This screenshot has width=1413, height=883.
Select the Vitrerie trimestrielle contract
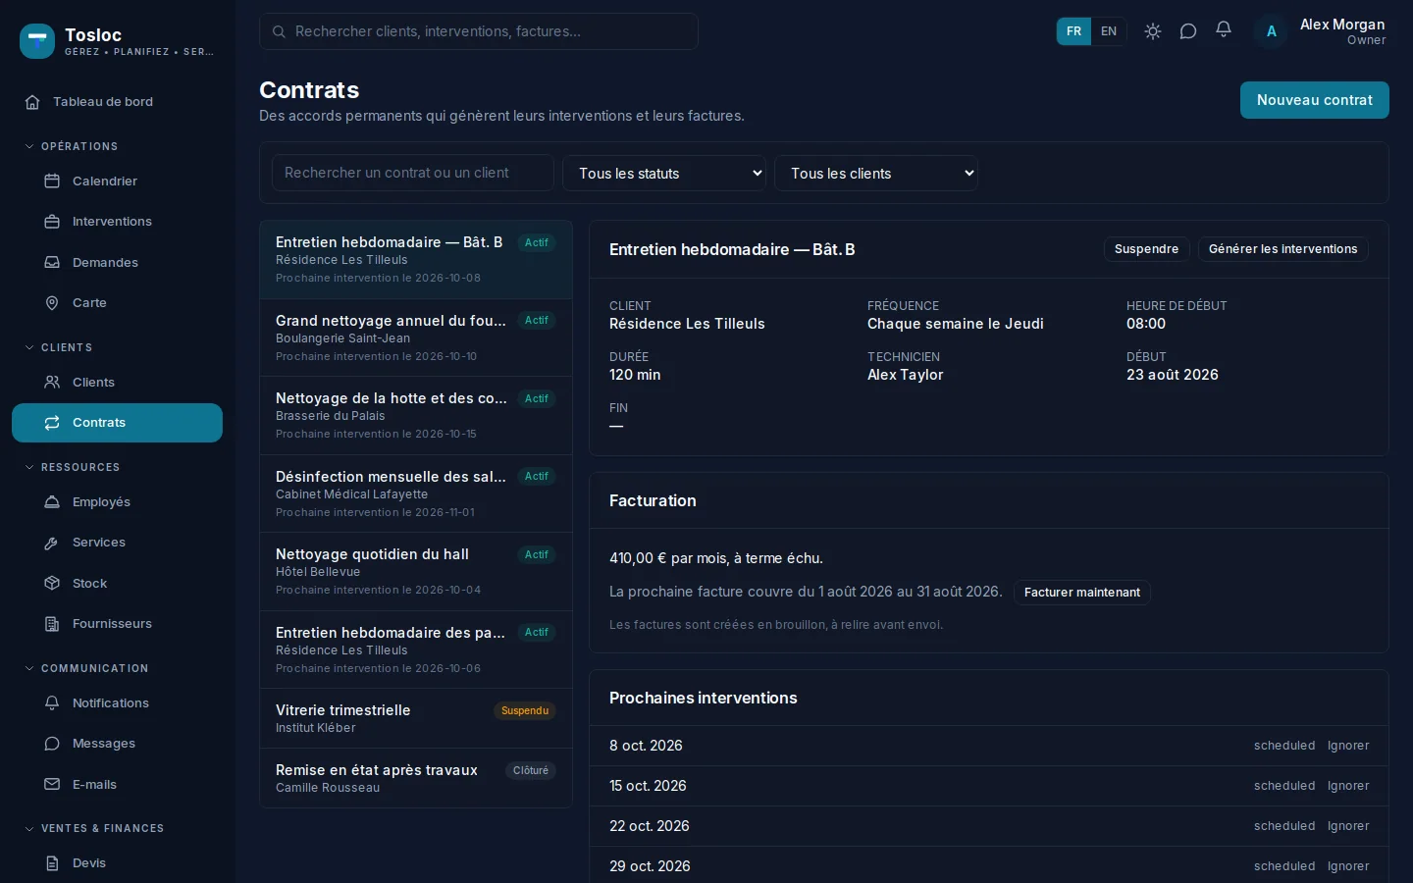(416, 718)
